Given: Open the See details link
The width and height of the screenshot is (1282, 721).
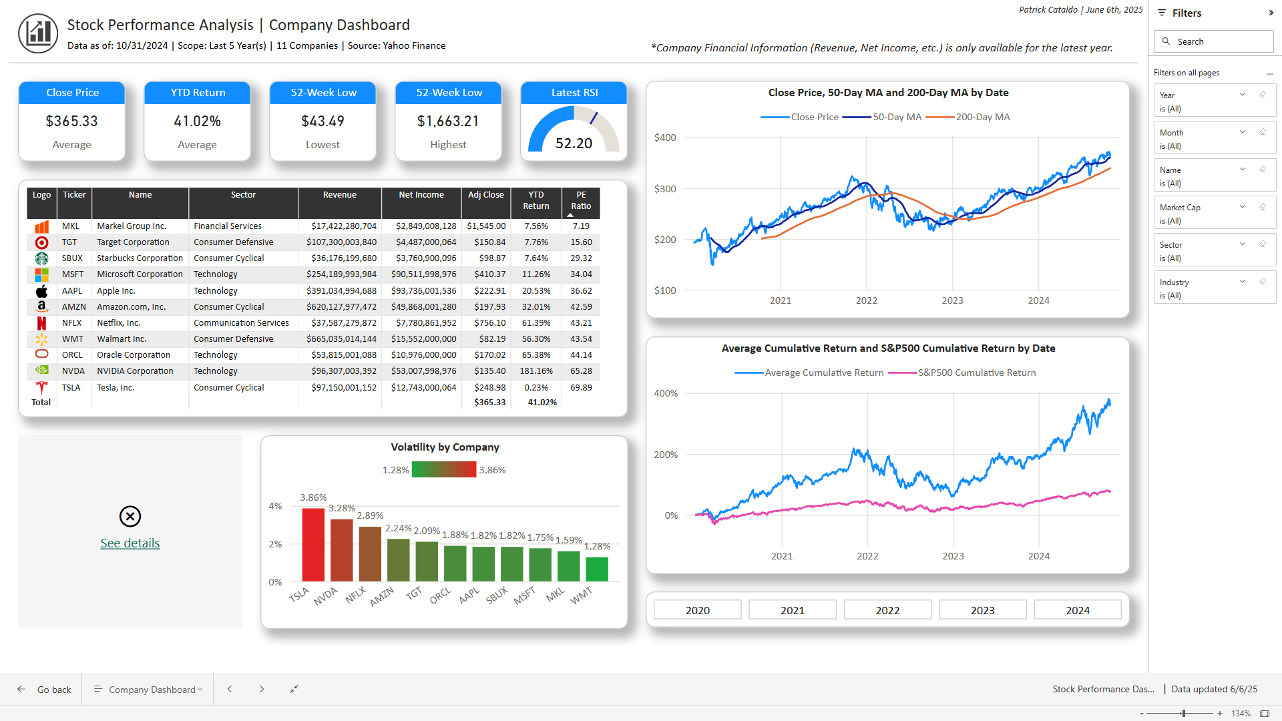Looking at the screenshot, I should (130, 543).
